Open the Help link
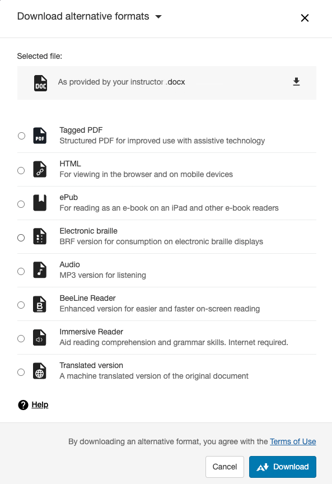The width and height of the screenshot is (332, 484). click(39, 404)
